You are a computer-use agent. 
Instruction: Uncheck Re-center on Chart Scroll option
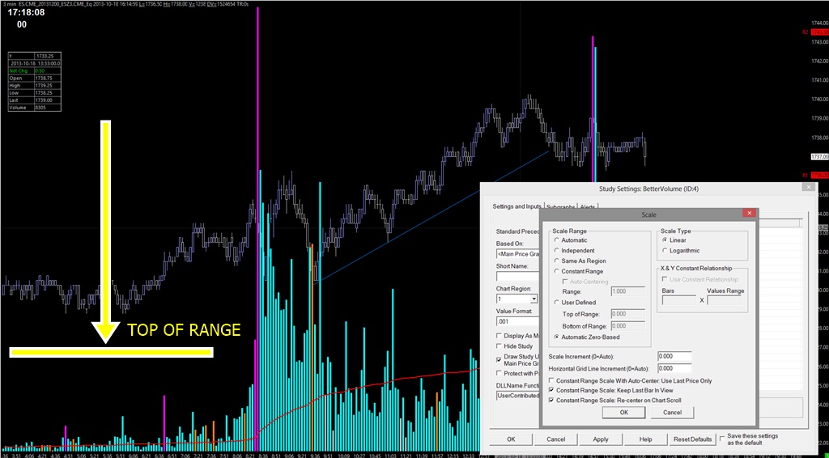tap(552, 400)
